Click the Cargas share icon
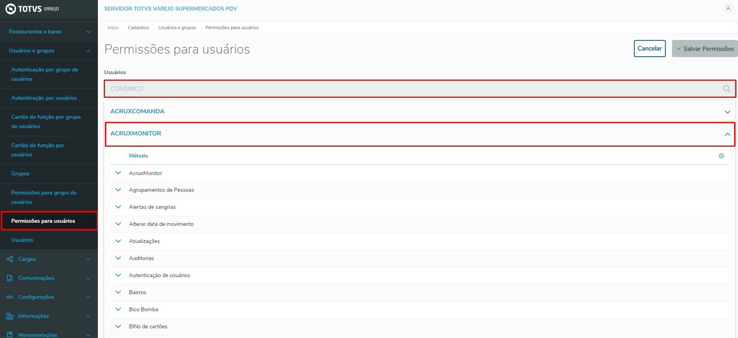Image resolution: width=738 pixels, height=338 pixels. tap(10, 259)
